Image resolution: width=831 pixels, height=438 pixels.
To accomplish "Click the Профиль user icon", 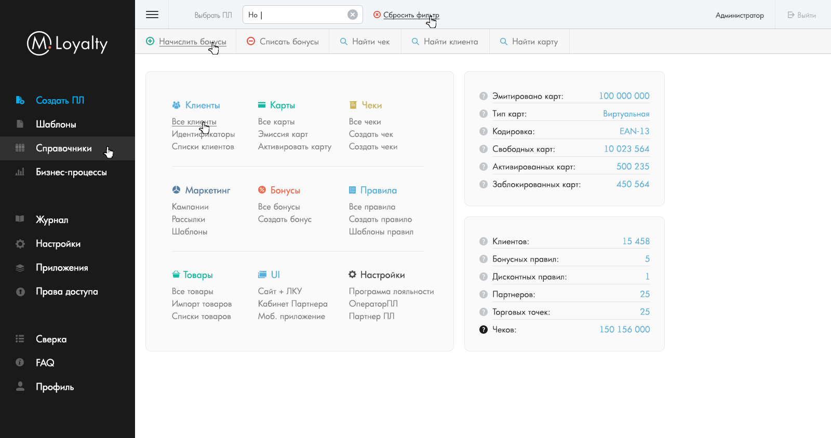I will tap(20, 386).
